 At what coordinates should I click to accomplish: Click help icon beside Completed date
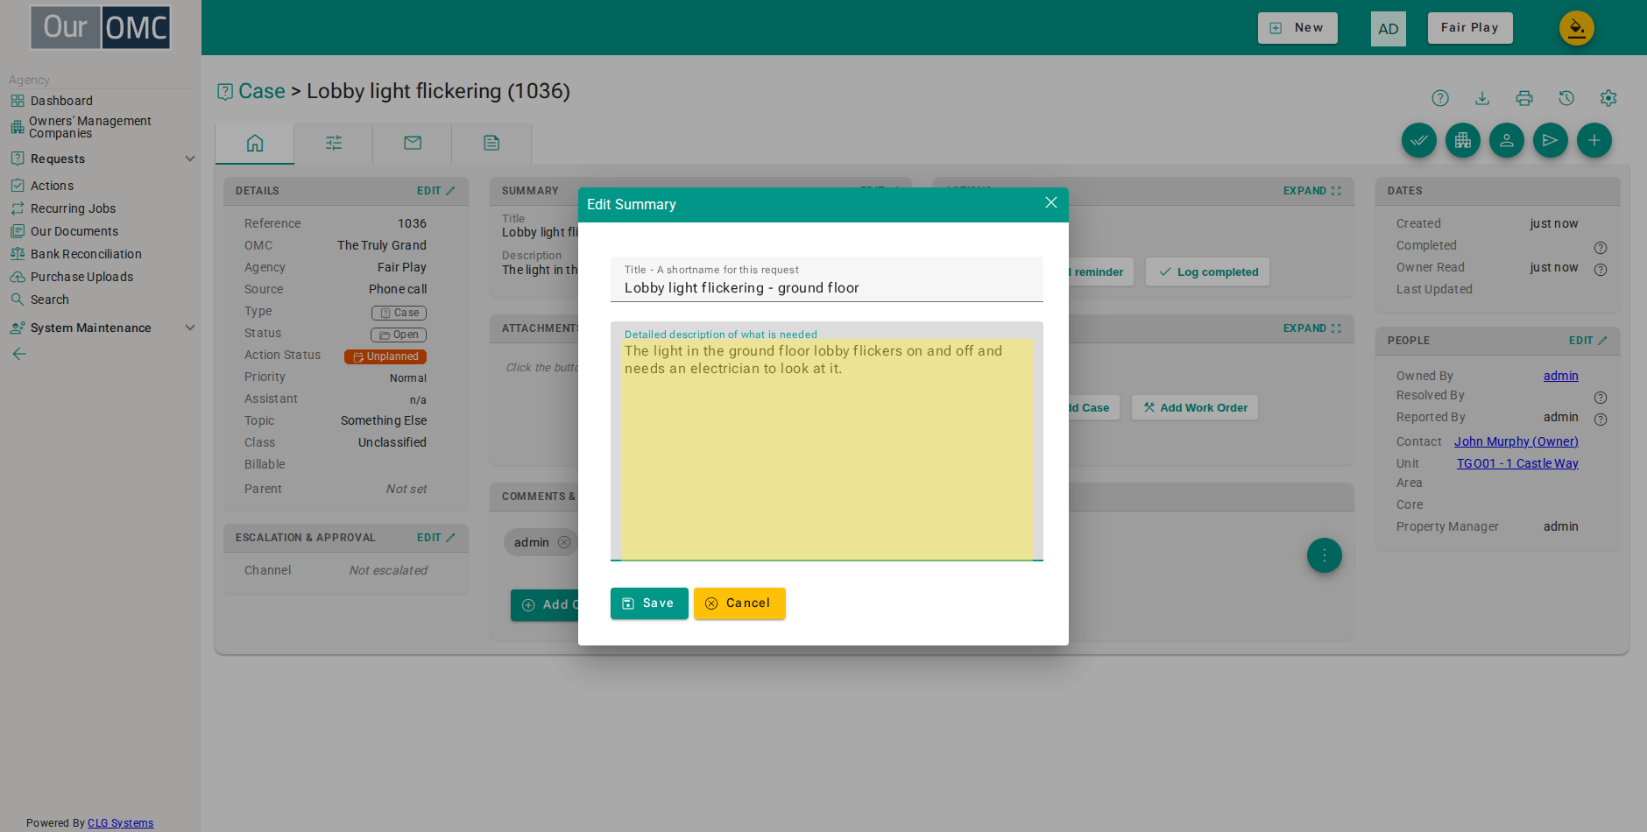pos(1601,248)
